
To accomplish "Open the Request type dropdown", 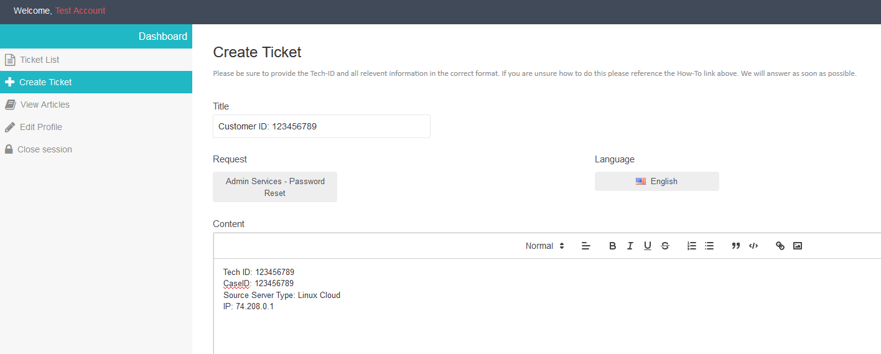I will pos(275,187).
